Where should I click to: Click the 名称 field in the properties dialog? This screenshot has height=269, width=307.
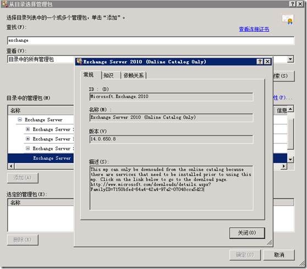tap(171, 118)
